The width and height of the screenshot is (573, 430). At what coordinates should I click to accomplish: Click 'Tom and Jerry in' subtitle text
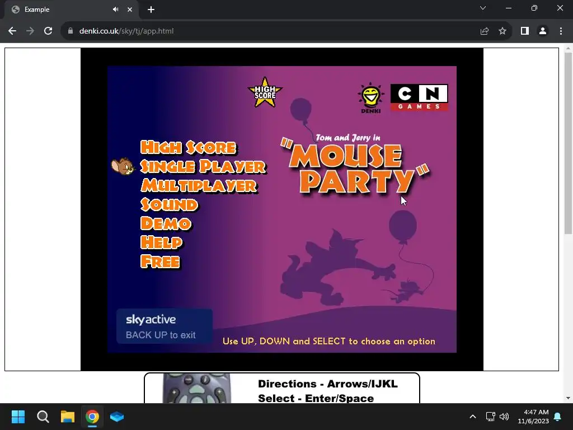(348, 138)
